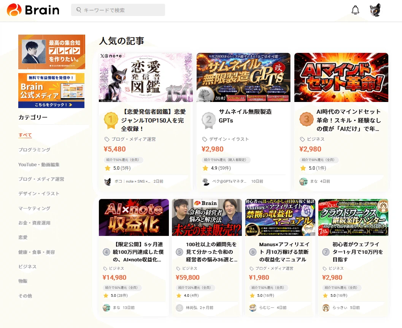Viewport: 402px width, 328px height.
Task: Click the gold rank 1 medal icon
Action: [111, 119]
